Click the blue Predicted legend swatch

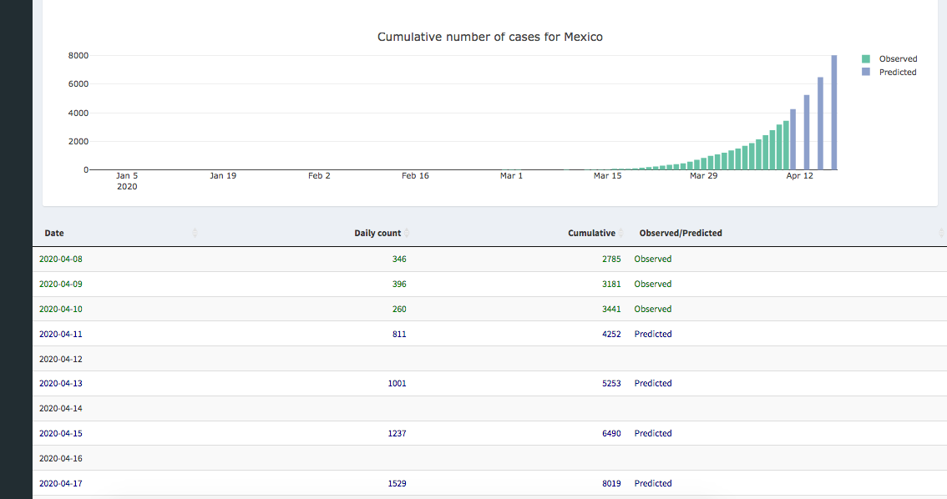(x=866, y=73)
